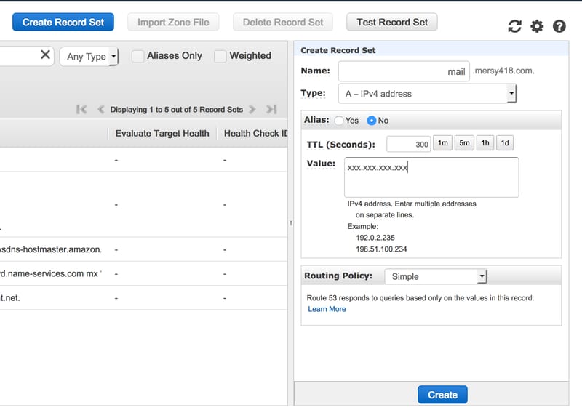Viewport: 582px width, 410px height.
Task: Expand the Routing Policy dropdown
Action: point(435,276)
